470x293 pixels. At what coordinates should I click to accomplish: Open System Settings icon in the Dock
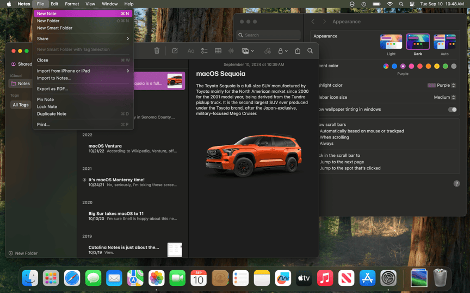[388, 278]
